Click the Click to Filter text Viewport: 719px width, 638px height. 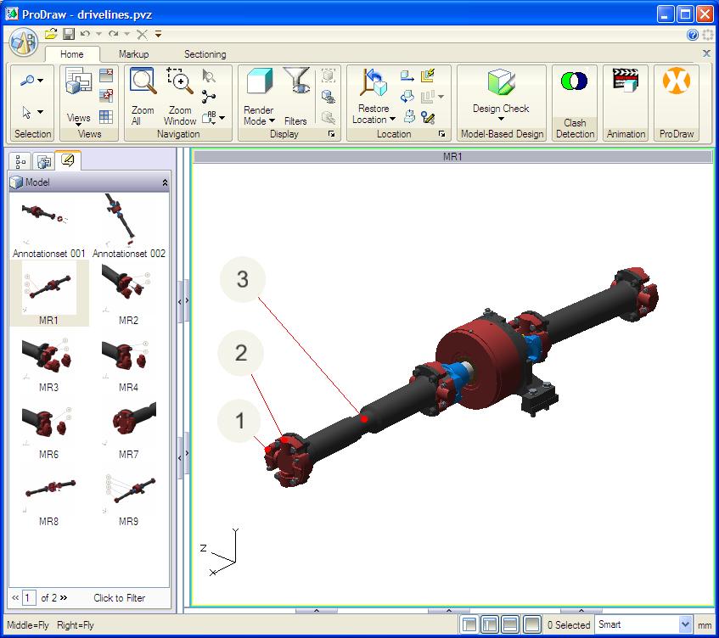119,598
